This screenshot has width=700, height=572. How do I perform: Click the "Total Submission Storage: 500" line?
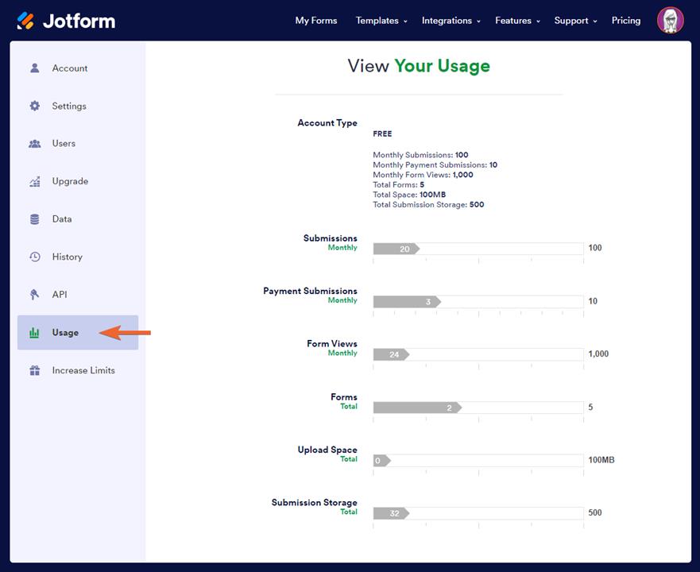click(x=428, y=204)
